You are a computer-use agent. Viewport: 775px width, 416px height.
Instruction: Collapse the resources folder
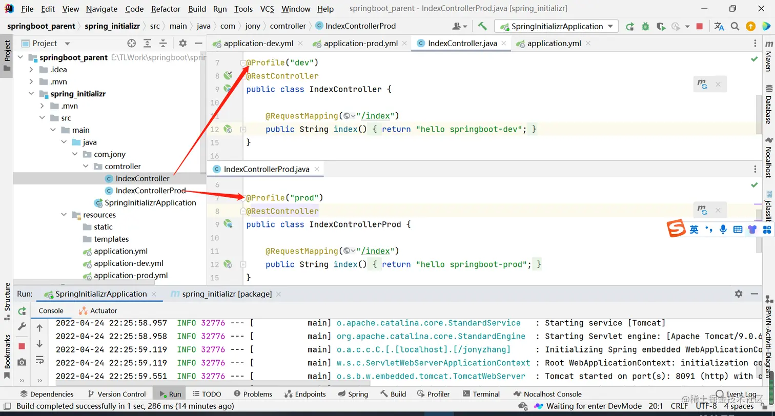point(64,215)
